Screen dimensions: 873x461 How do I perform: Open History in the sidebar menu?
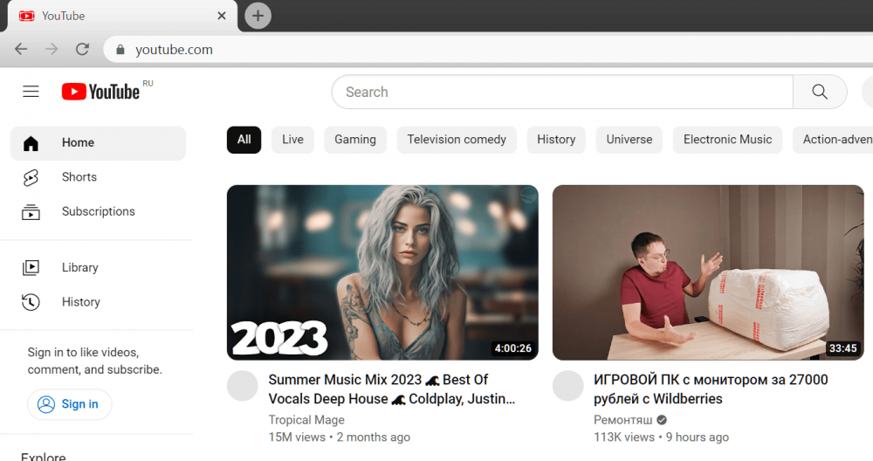pos(98,302)
